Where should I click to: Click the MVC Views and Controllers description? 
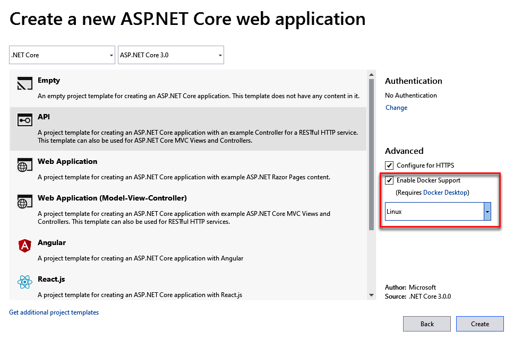(184, 218)
